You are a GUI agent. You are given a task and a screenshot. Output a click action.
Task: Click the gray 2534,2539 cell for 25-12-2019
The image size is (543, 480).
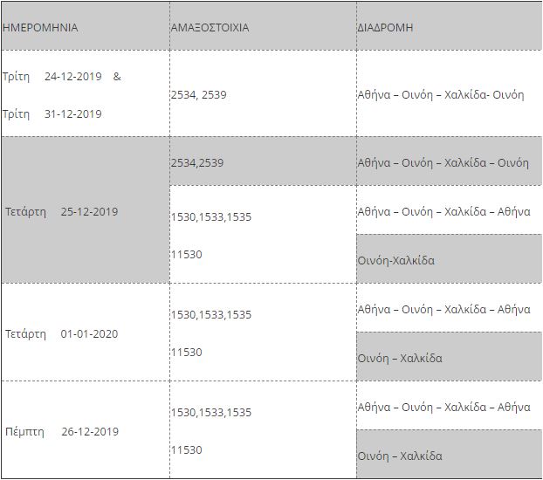[197, 162]
